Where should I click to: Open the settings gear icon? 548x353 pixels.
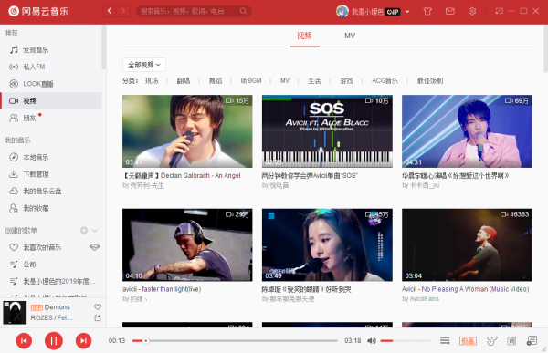pyautogui.click(x=472, y=11)
